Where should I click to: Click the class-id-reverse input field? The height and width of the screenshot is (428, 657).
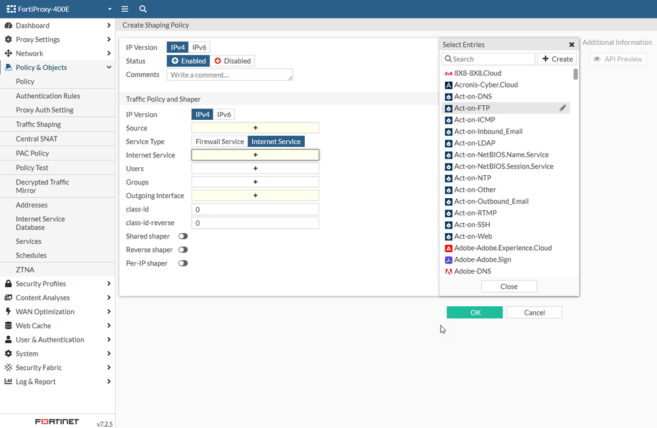pos(255,223)
